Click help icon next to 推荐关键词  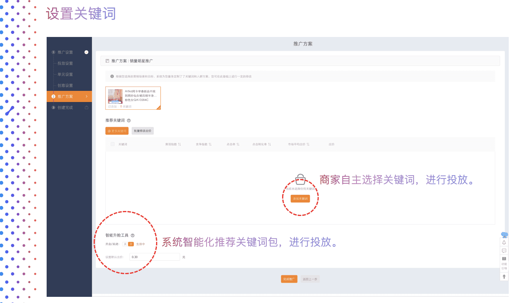[x=129, y=121]
